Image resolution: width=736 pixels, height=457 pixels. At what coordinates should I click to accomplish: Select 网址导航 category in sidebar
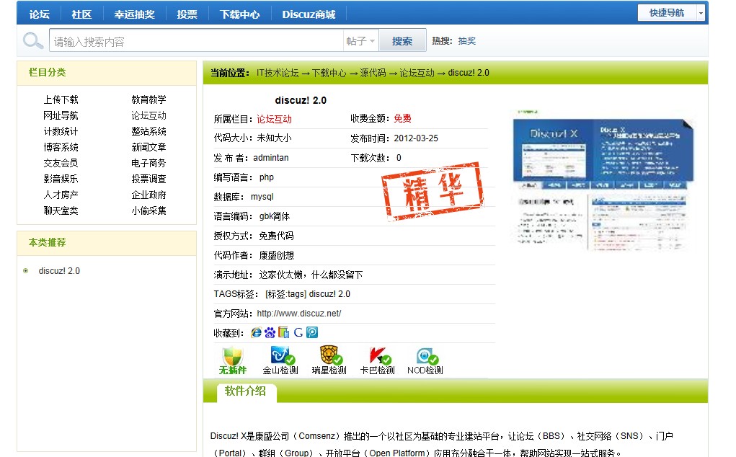(x=61, y=115)
